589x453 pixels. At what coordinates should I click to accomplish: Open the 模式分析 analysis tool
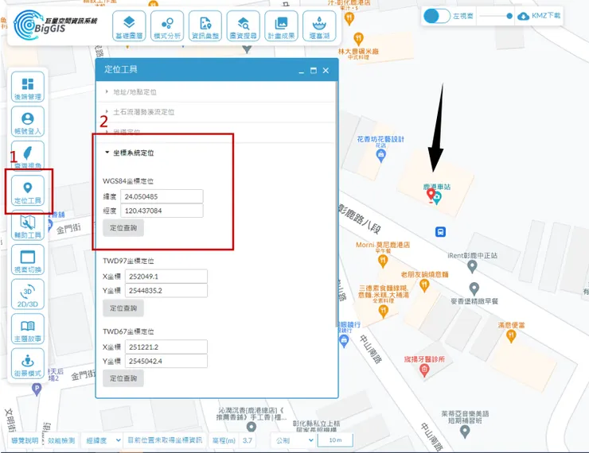[167, 26]
